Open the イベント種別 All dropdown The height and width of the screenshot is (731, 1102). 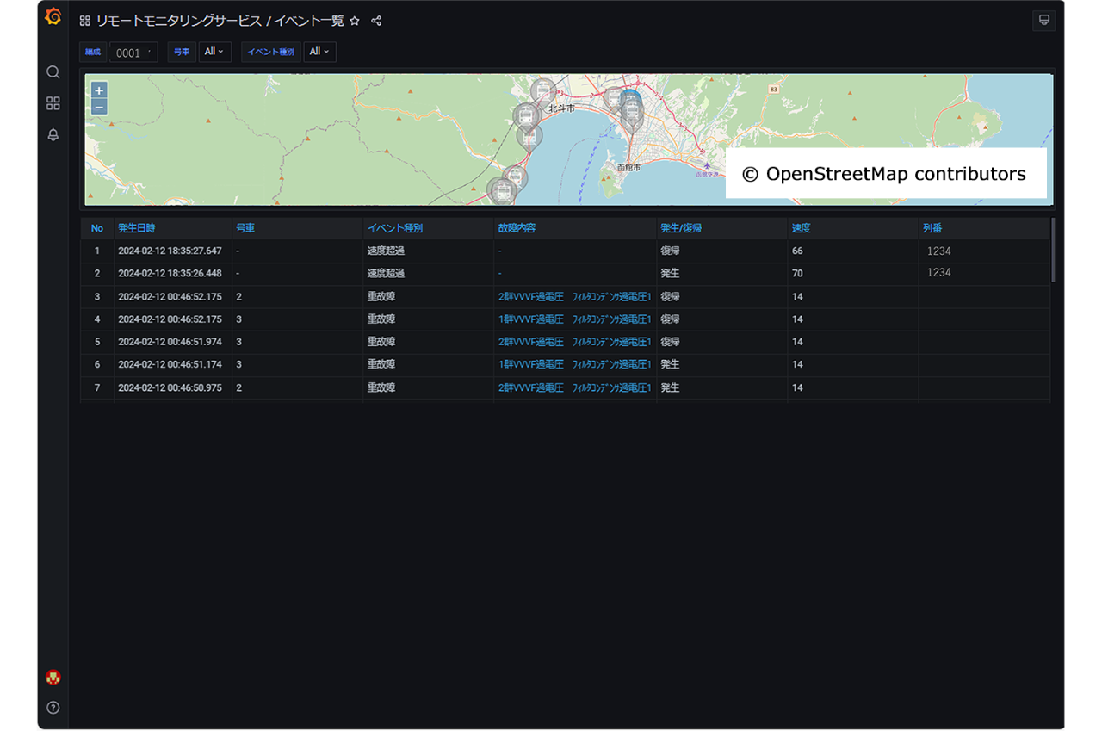[319, 52]
